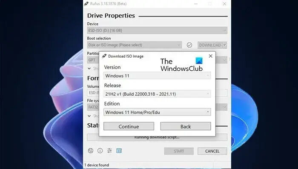Click the Rufus USB icon in title bar
Image resolution: width=298 pixels, height=169 pixels.
click(x=86, y=3)
